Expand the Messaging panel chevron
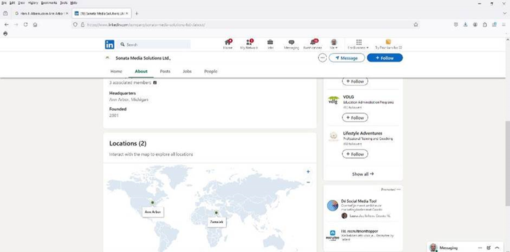Image resolution: width=510 pixels, height=252 pixels. pos(497,248)
